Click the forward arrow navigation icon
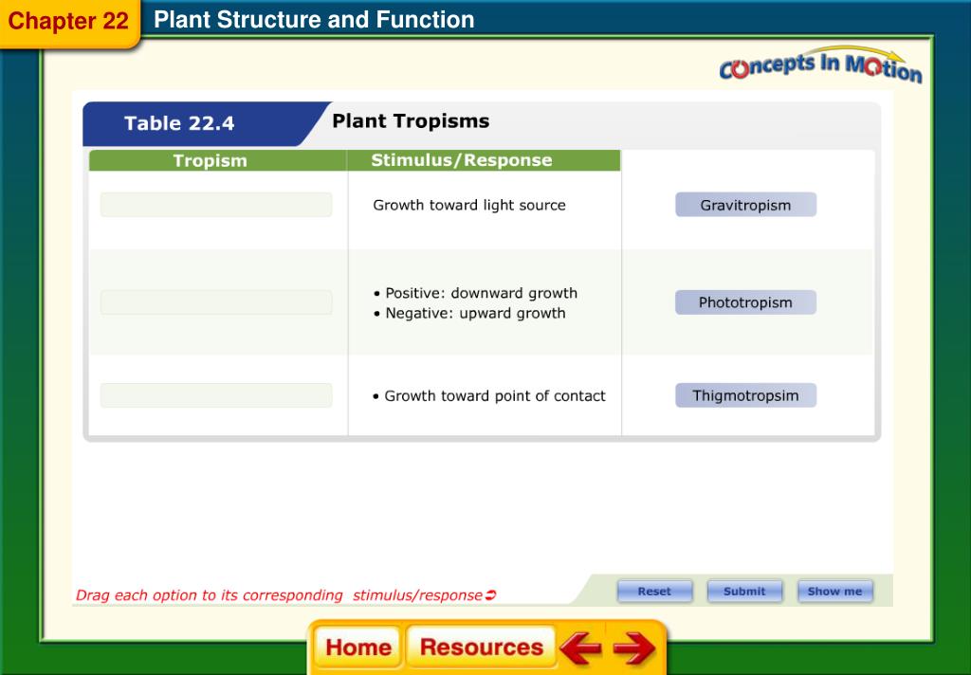971x675 pixels. coord(633,648)
